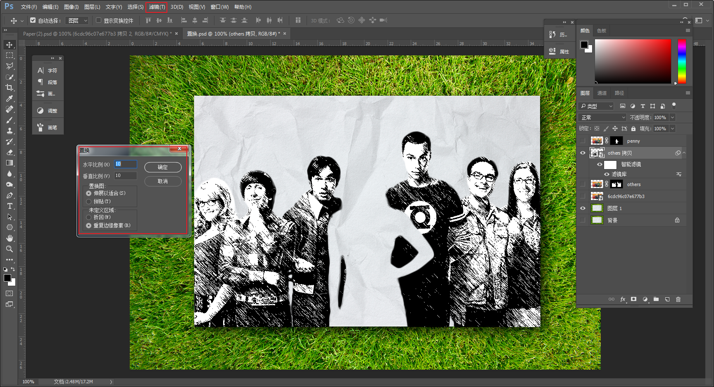Image resolution: width=714 pixels, height=387 pixels.
Task: Open the 字符 panel button
Action: [x=48, y=71]
